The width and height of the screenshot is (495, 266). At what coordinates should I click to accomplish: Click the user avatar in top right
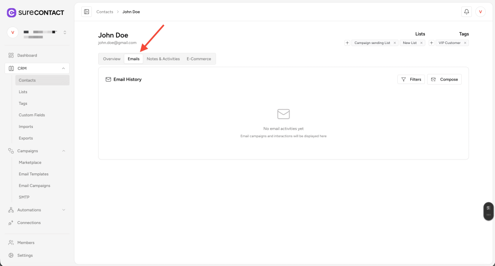(480, 12)
